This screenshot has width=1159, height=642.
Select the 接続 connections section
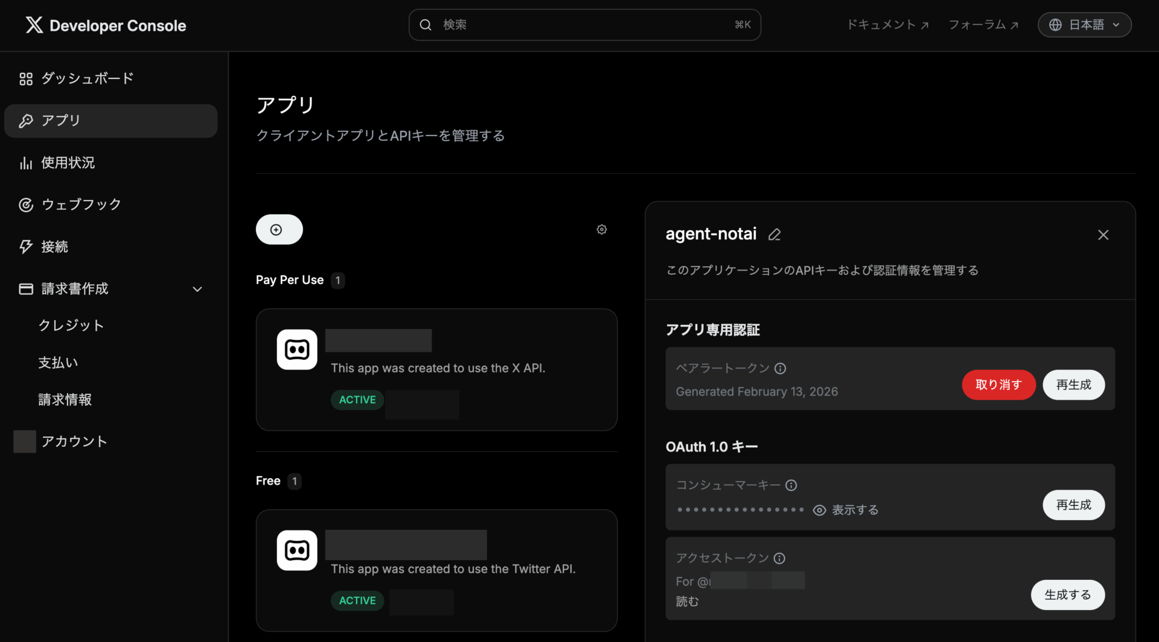[x=54, y=247]
